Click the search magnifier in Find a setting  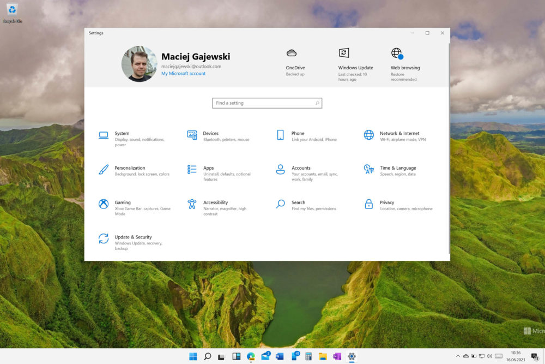tap(317, 103)
